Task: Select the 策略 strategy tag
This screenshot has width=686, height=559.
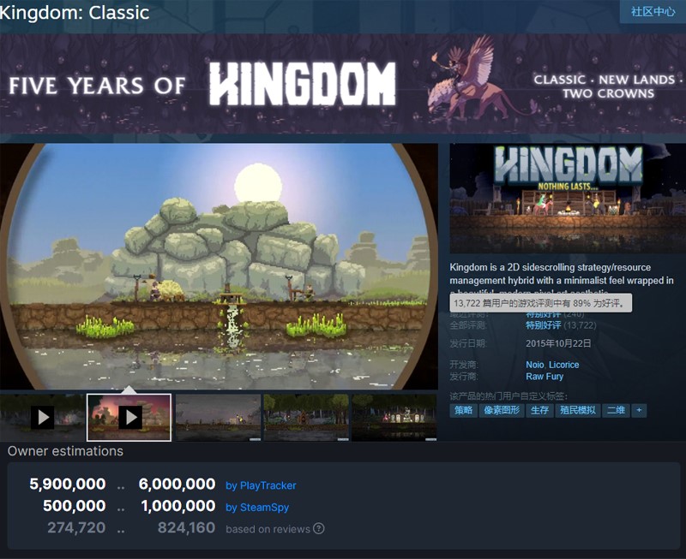Action: click(463, 410)
